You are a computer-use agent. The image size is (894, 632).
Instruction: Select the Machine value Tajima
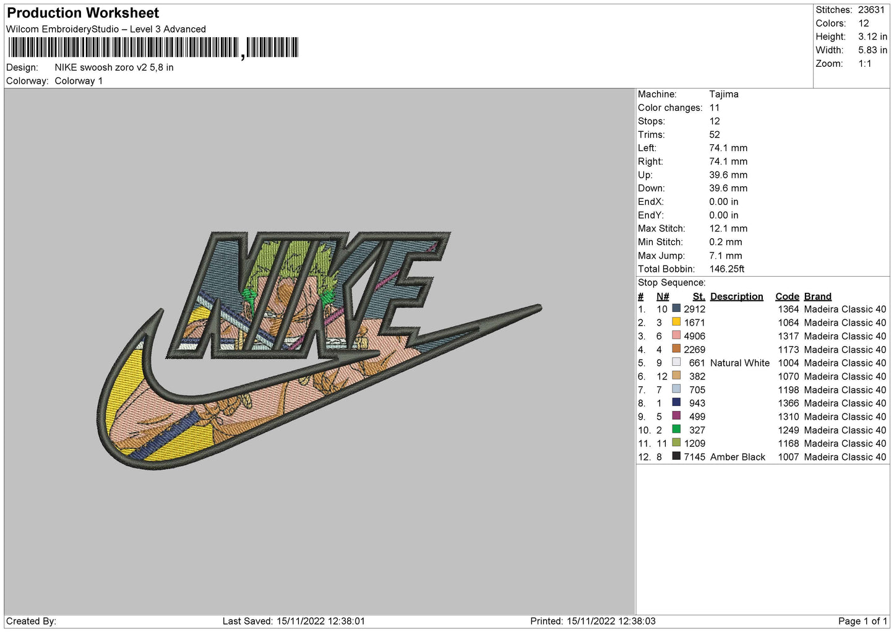coord(723,94)
